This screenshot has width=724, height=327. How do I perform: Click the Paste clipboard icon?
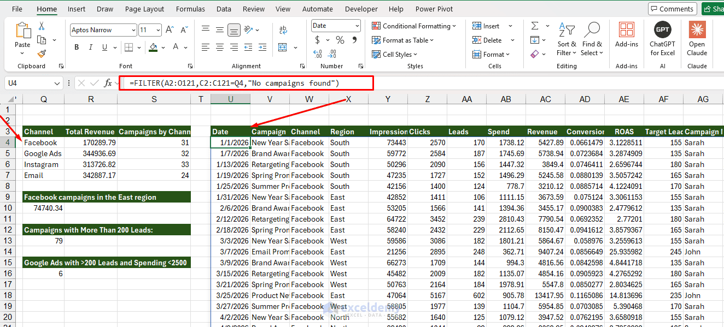point(22,31)
